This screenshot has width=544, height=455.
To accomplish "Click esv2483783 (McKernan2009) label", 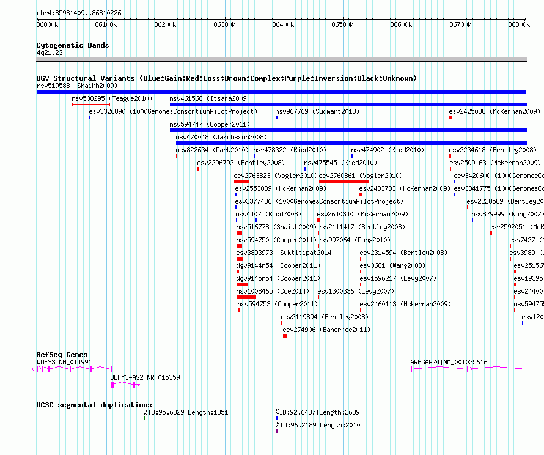I will (405, 188).
